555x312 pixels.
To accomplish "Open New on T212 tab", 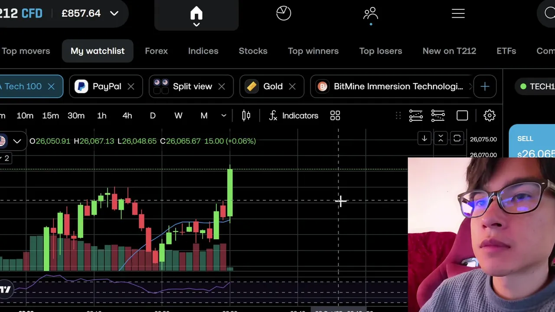I will click(x=449, y=51).
